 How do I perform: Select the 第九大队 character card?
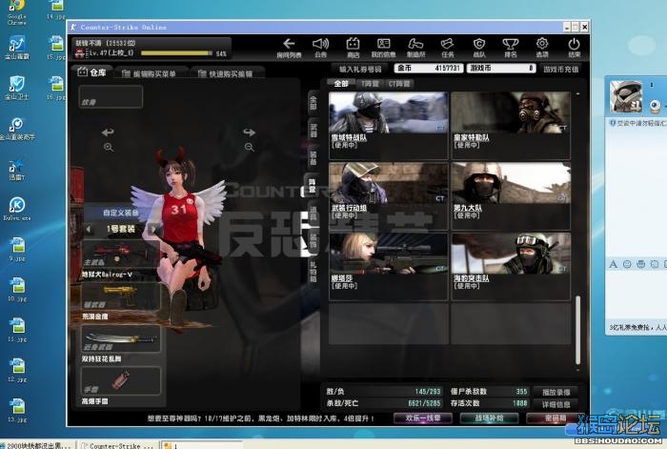511,195
